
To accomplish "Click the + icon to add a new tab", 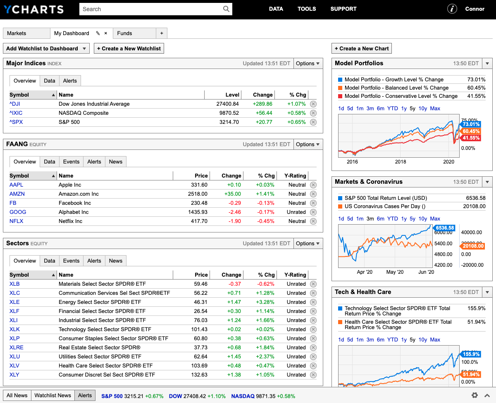I will pyautogui.click(x=162, y=33).
